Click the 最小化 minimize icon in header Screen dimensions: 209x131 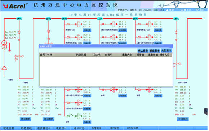182,10
